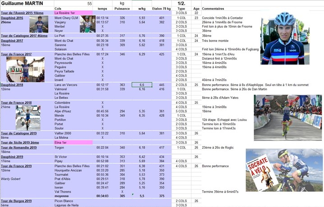Viewport: 324px width, 207px height.
Task: Select the moyenne row label
Action: coord(61,196)
